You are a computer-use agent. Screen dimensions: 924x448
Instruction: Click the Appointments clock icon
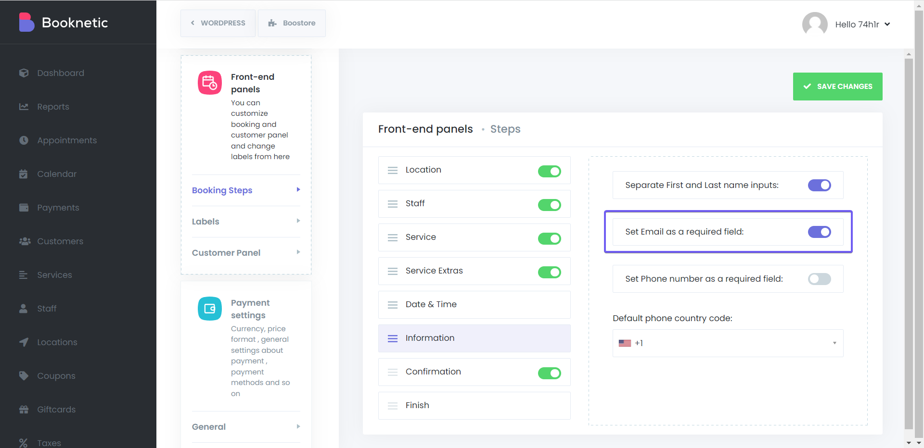tap(24, 140)
